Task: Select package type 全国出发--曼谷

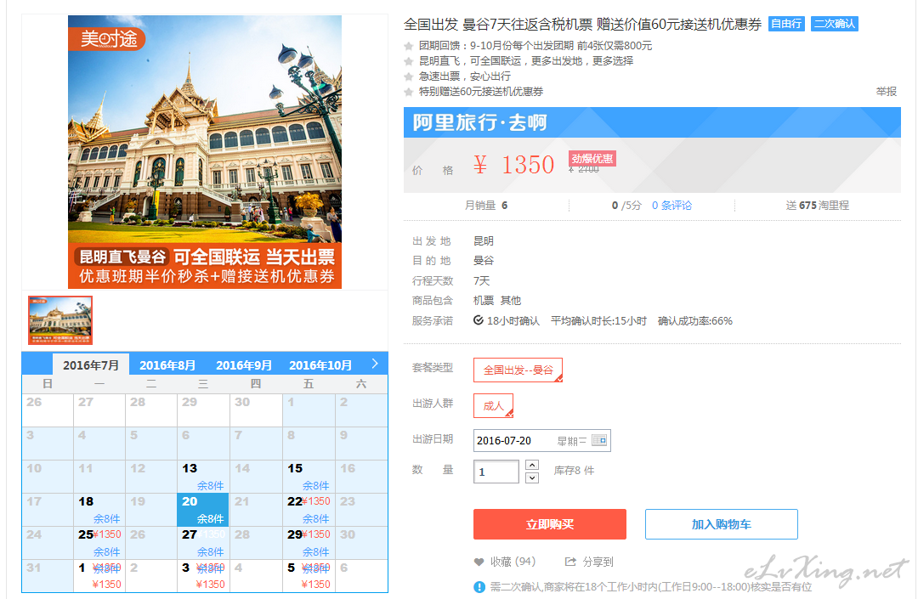Action: pos(518,370)
